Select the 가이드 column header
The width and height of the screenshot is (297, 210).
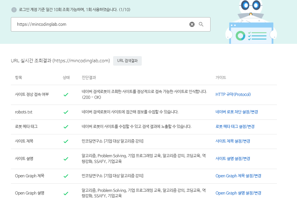(x=221, y=78)
